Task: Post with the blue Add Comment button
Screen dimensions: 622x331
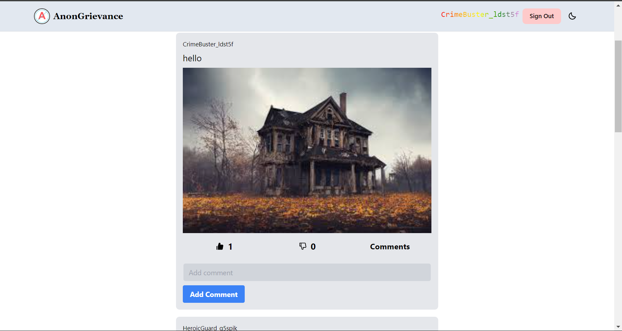Action: [214, 294]
